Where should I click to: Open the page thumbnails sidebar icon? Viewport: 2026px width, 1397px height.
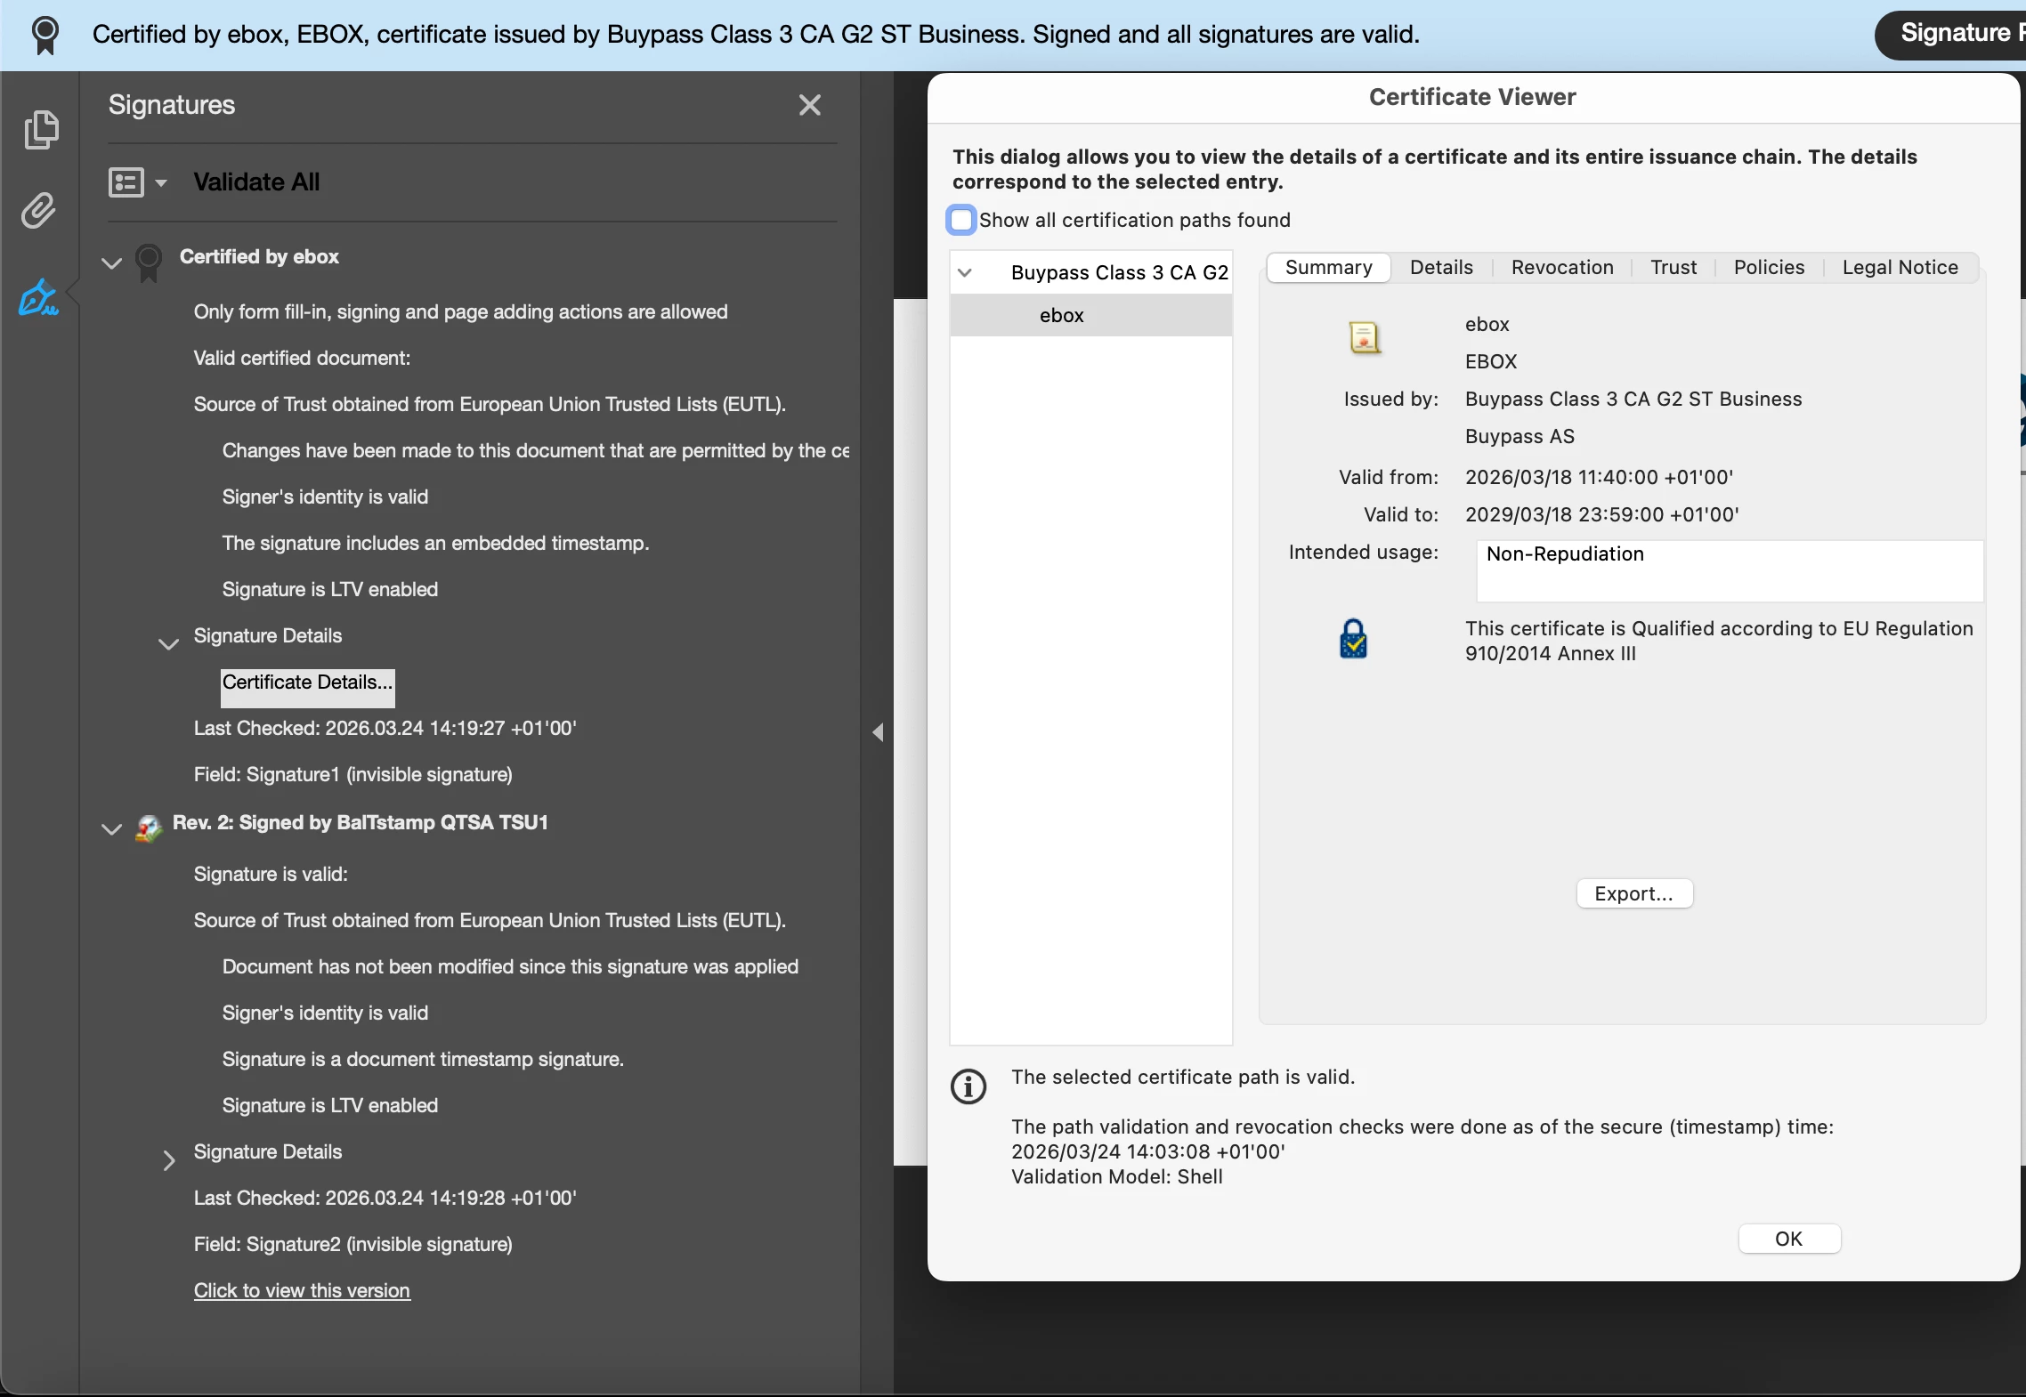click(40, 130)
